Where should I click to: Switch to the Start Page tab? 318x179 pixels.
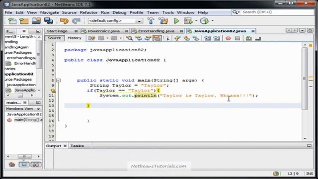point(57,31)
